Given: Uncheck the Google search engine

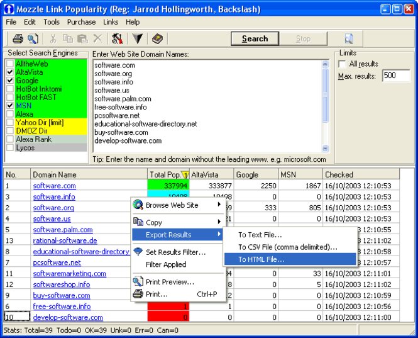Looking at the screenshot, I should coord(10,81).
